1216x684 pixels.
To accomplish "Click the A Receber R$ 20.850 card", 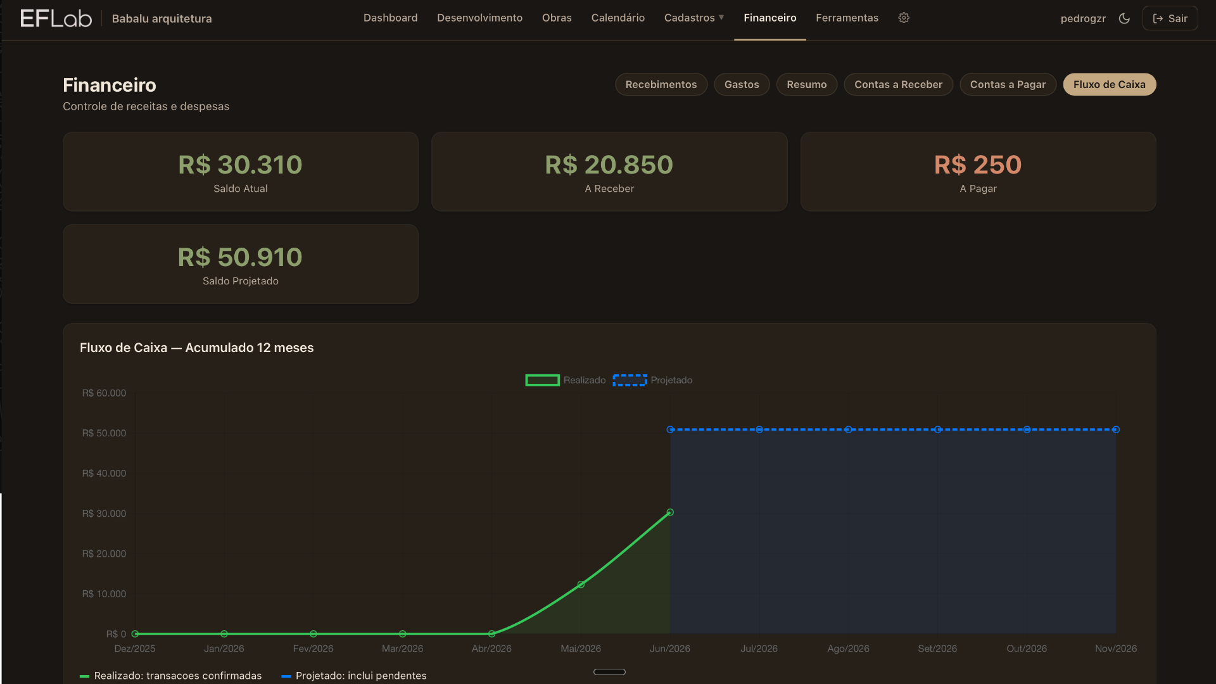I will [609, 172].
